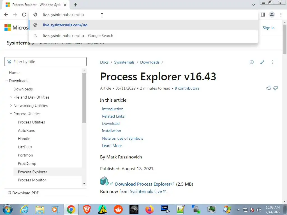
Task: Expand Networking Utilities
Action: pos(11,106)
